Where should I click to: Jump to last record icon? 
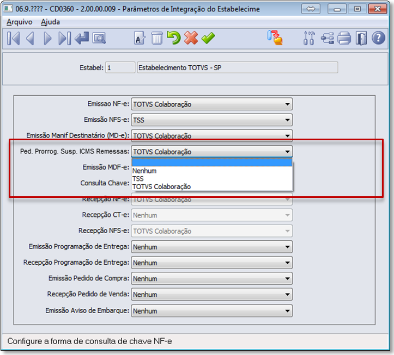pos(65,39)
